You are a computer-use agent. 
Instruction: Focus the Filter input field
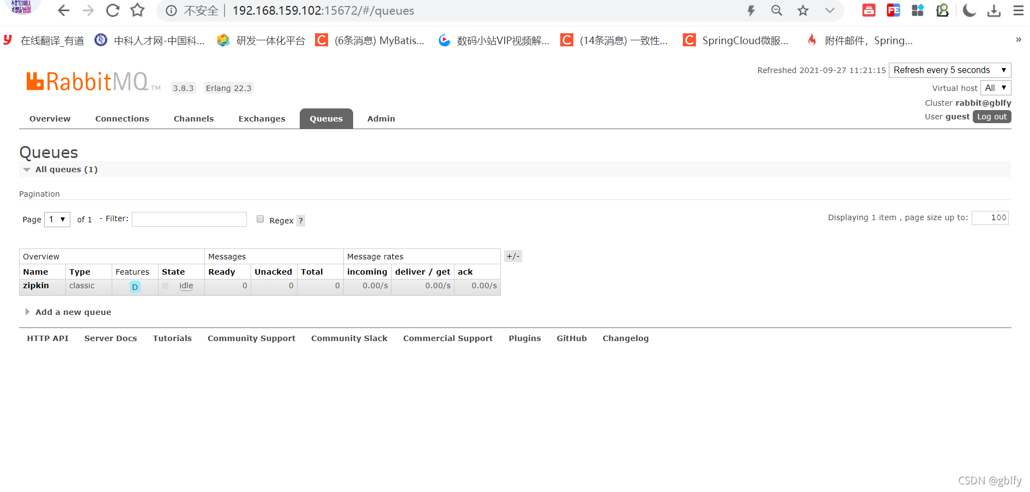(x=189, y=219)
